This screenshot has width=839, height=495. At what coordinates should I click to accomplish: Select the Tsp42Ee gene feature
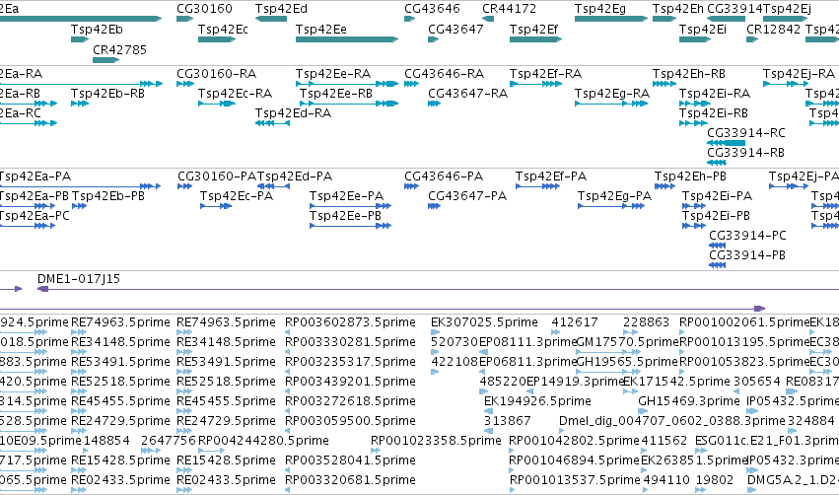pyautogui.click(x=347, y=39)
